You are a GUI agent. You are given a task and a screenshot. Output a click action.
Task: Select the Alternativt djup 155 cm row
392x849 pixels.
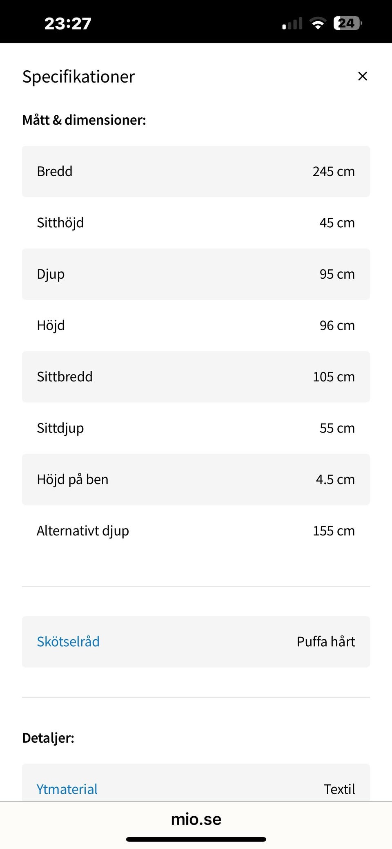[x=196, y=531]
